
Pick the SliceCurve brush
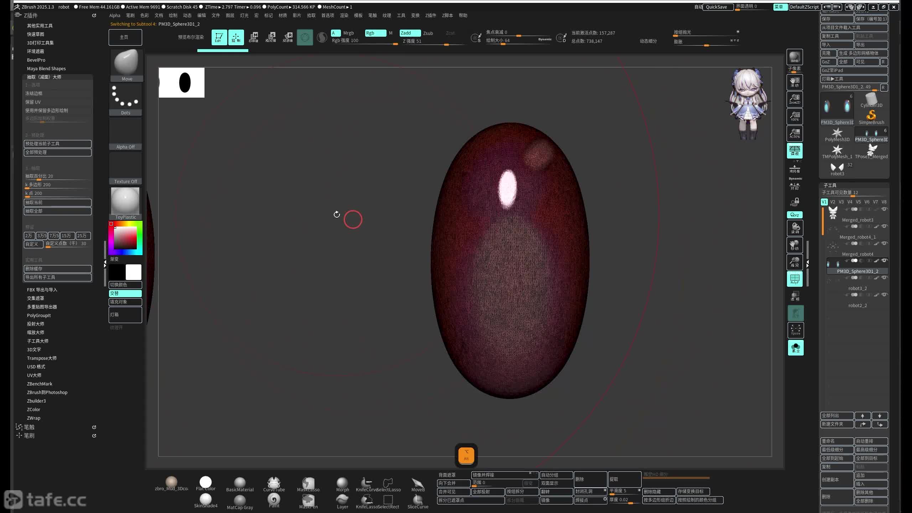pos(418,501)
